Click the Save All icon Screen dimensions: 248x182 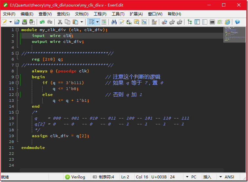click(32, 22)
